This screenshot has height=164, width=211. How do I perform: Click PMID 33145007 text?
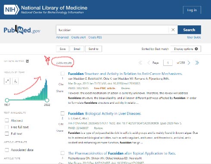tap(78, 128)
